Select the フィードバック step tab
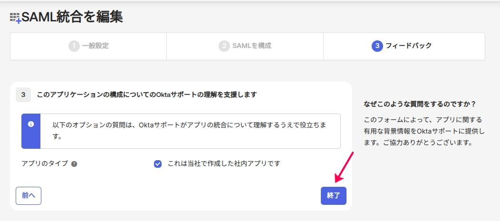 [x=404, y=46]
